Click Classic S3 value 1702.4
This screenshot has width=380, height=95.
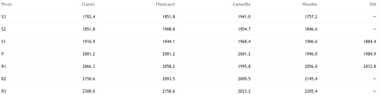[89, 17]
